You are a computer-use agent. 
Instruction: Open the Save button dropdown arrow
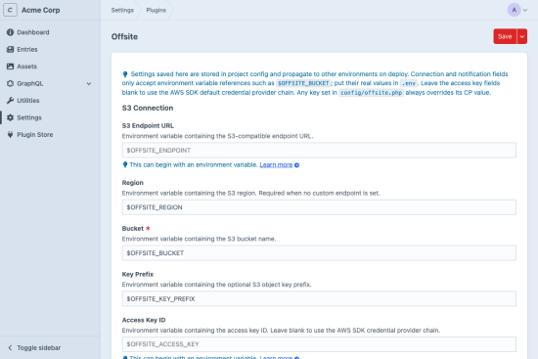tap(522, 36)
